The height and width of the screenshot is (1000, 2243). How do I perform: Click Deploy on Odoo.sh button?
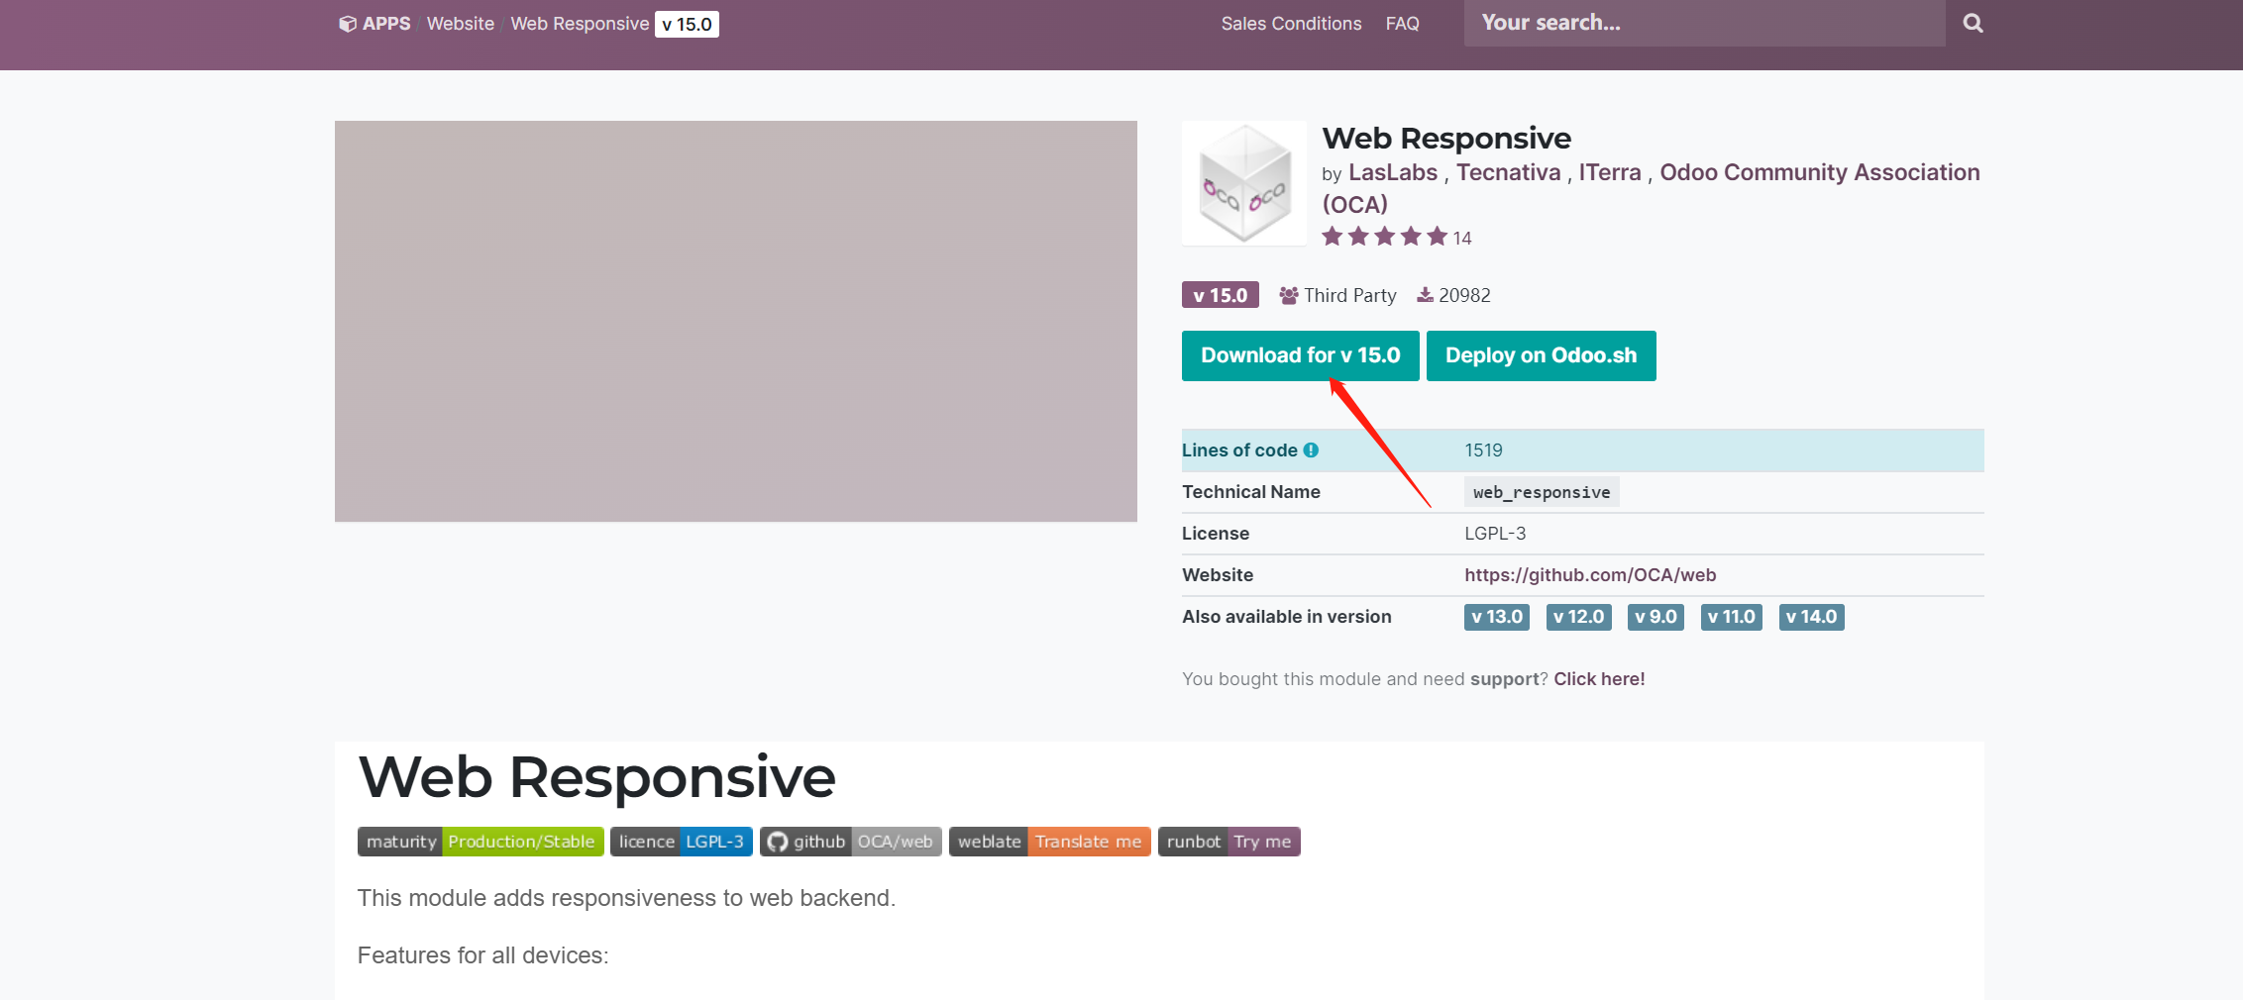point(1541,355)
